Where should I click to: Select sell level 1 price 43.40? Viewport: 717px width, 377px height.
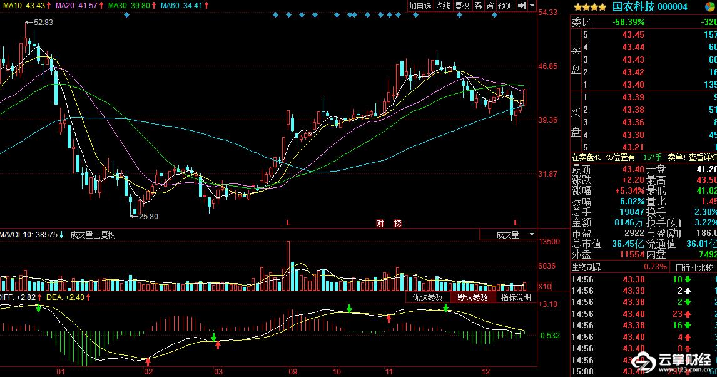click(x=633, y=85)
